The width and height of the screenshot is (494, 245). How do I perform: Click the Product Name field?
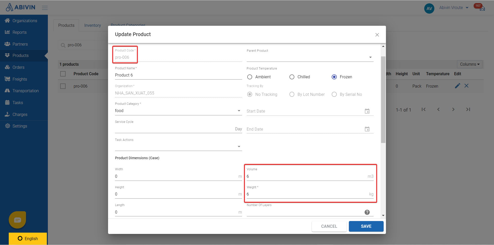[x=178, y=75]
